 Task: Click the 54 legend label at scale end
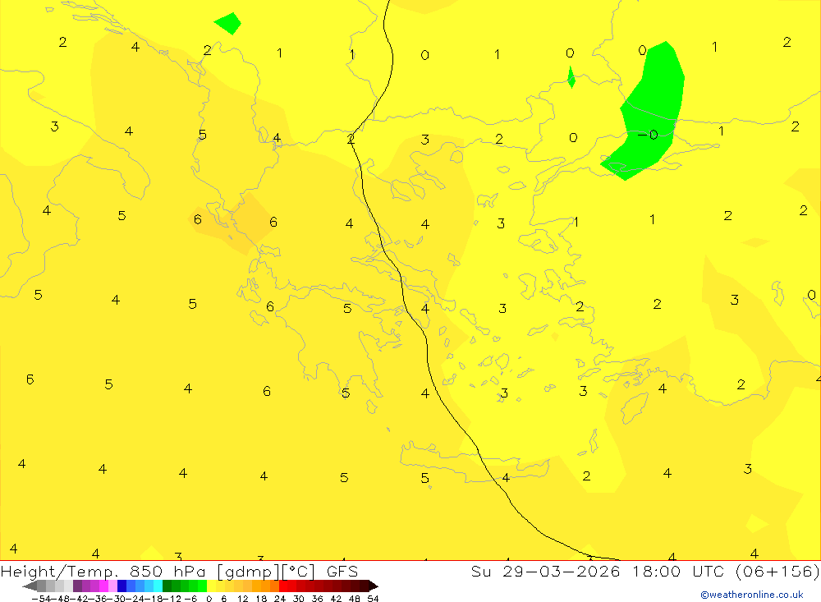(x=373, y=599)
